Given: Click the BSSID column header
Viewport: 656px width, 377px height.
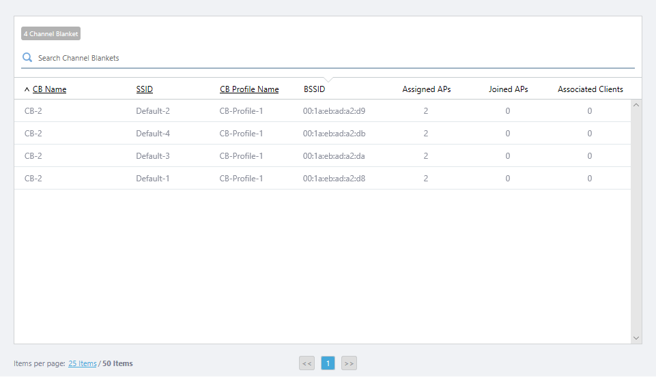Looking at the screenshot, I should coord(315,89).
